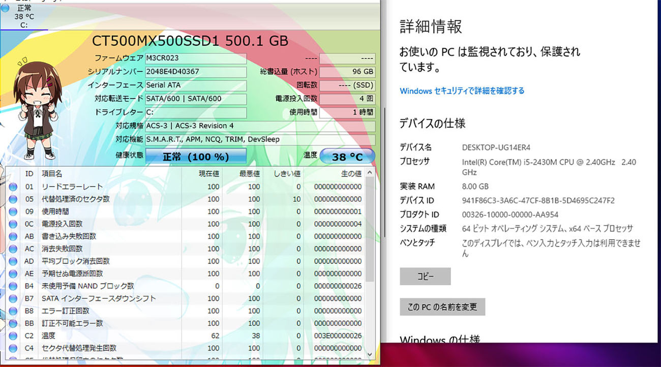Screen dimensions: 661x367
Task: Click the 対応規格 ACS-3 field
Action: click(x=260, y=126)
